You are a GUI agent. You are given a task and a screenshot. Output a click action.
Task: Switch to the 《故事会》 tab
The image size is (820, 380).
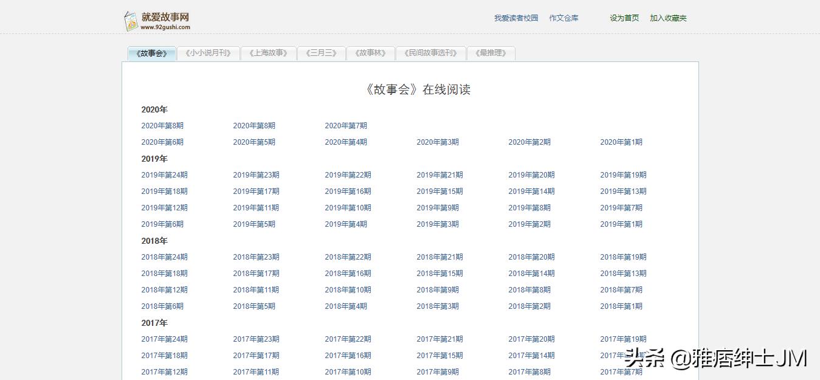(x=152, y=54)
